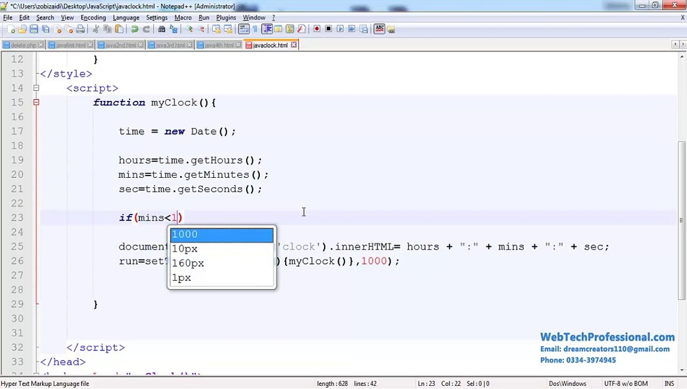This screenshot has width=687, height=389.
Task: Collapse the myClock function fold at line 15
Action: 36,102
